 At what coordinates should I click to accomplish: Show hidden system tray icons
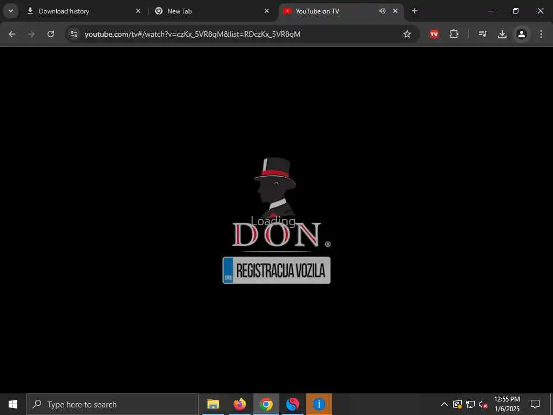(444, 404)
